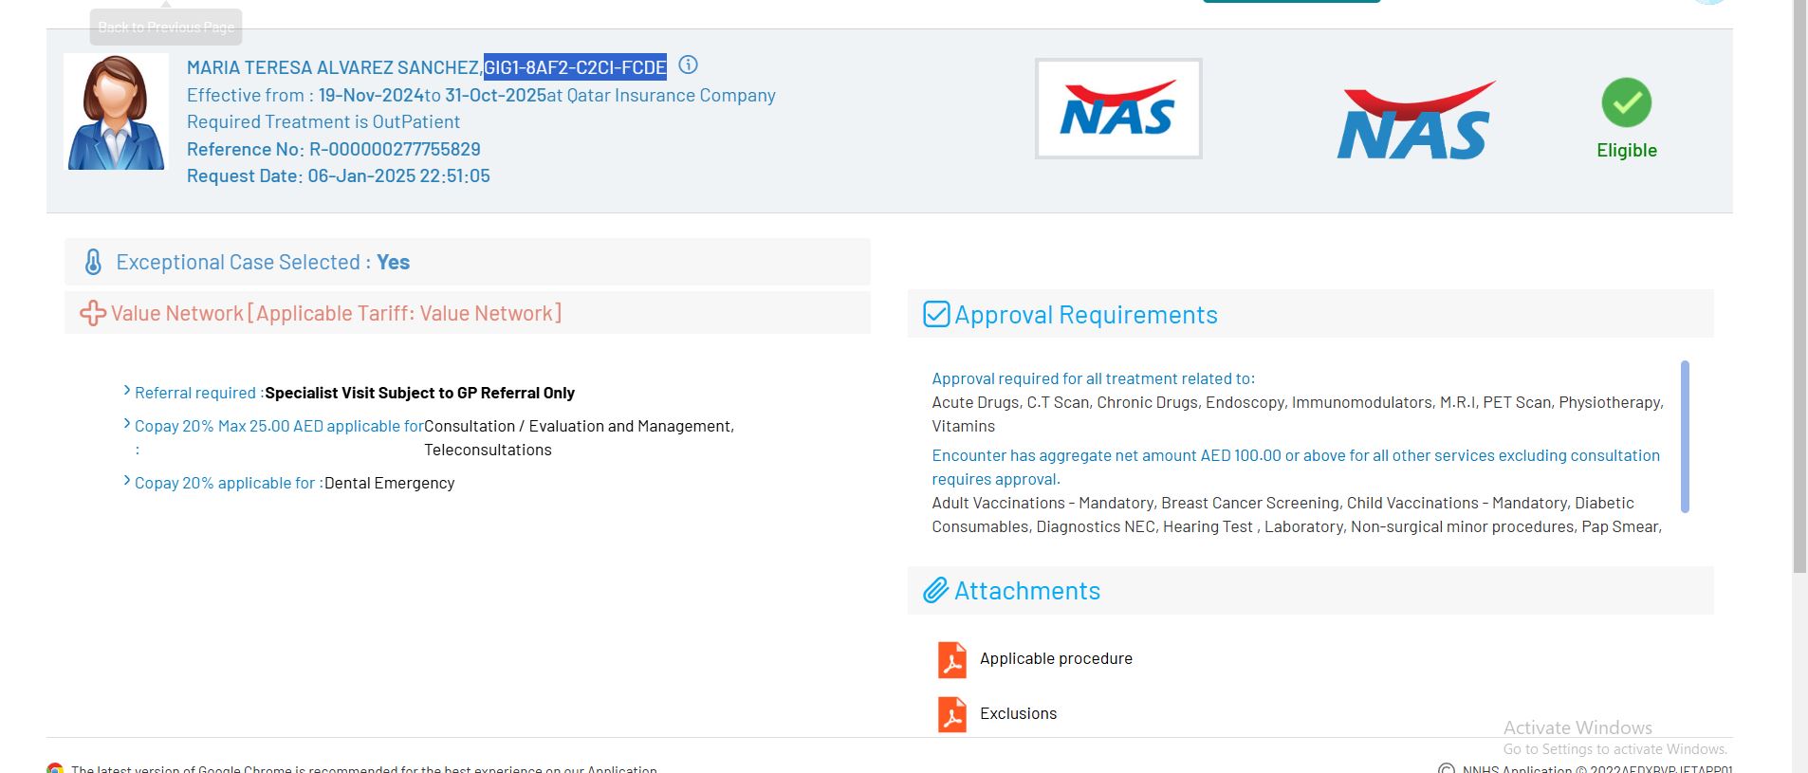Expand the Referral required chevron
Image resolution: width=1808 pixels, height=773 pixels.
pyautogui.click(x=127, y=390)
